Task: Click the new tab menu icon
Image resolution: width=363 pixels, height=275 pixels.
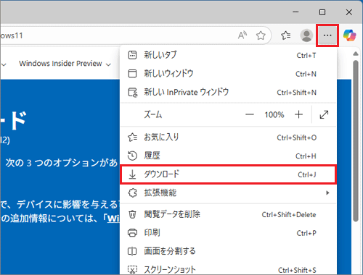Action: coord(132,55)
